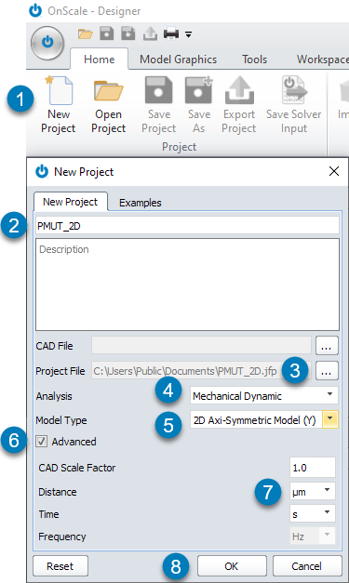Image resolution: width=349 pixels, height=583 pixels.
Task: Click the small open-folder quick access icon
Action: click(86, 34)
